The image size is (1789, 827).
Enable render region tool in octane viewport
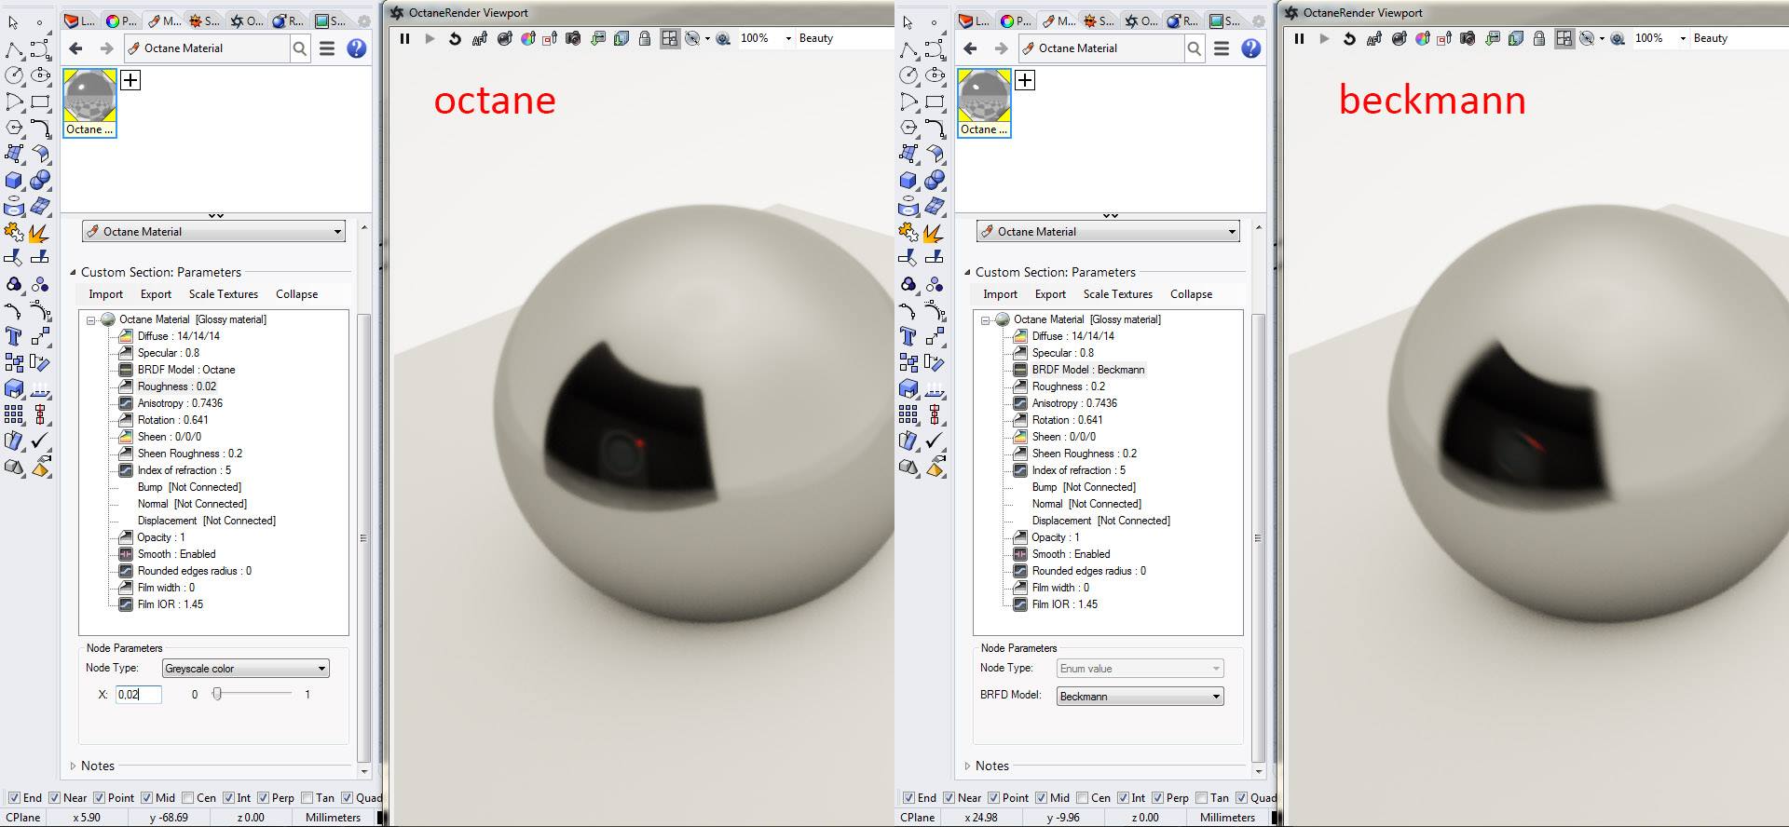click(550, 38)
